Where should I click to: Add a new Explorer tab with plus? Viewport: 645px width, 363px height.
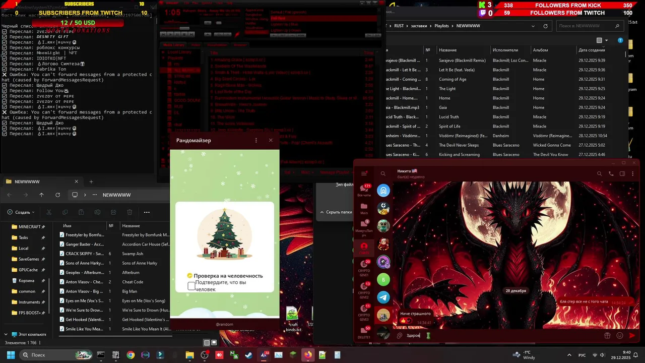click(x=91, y=181)
